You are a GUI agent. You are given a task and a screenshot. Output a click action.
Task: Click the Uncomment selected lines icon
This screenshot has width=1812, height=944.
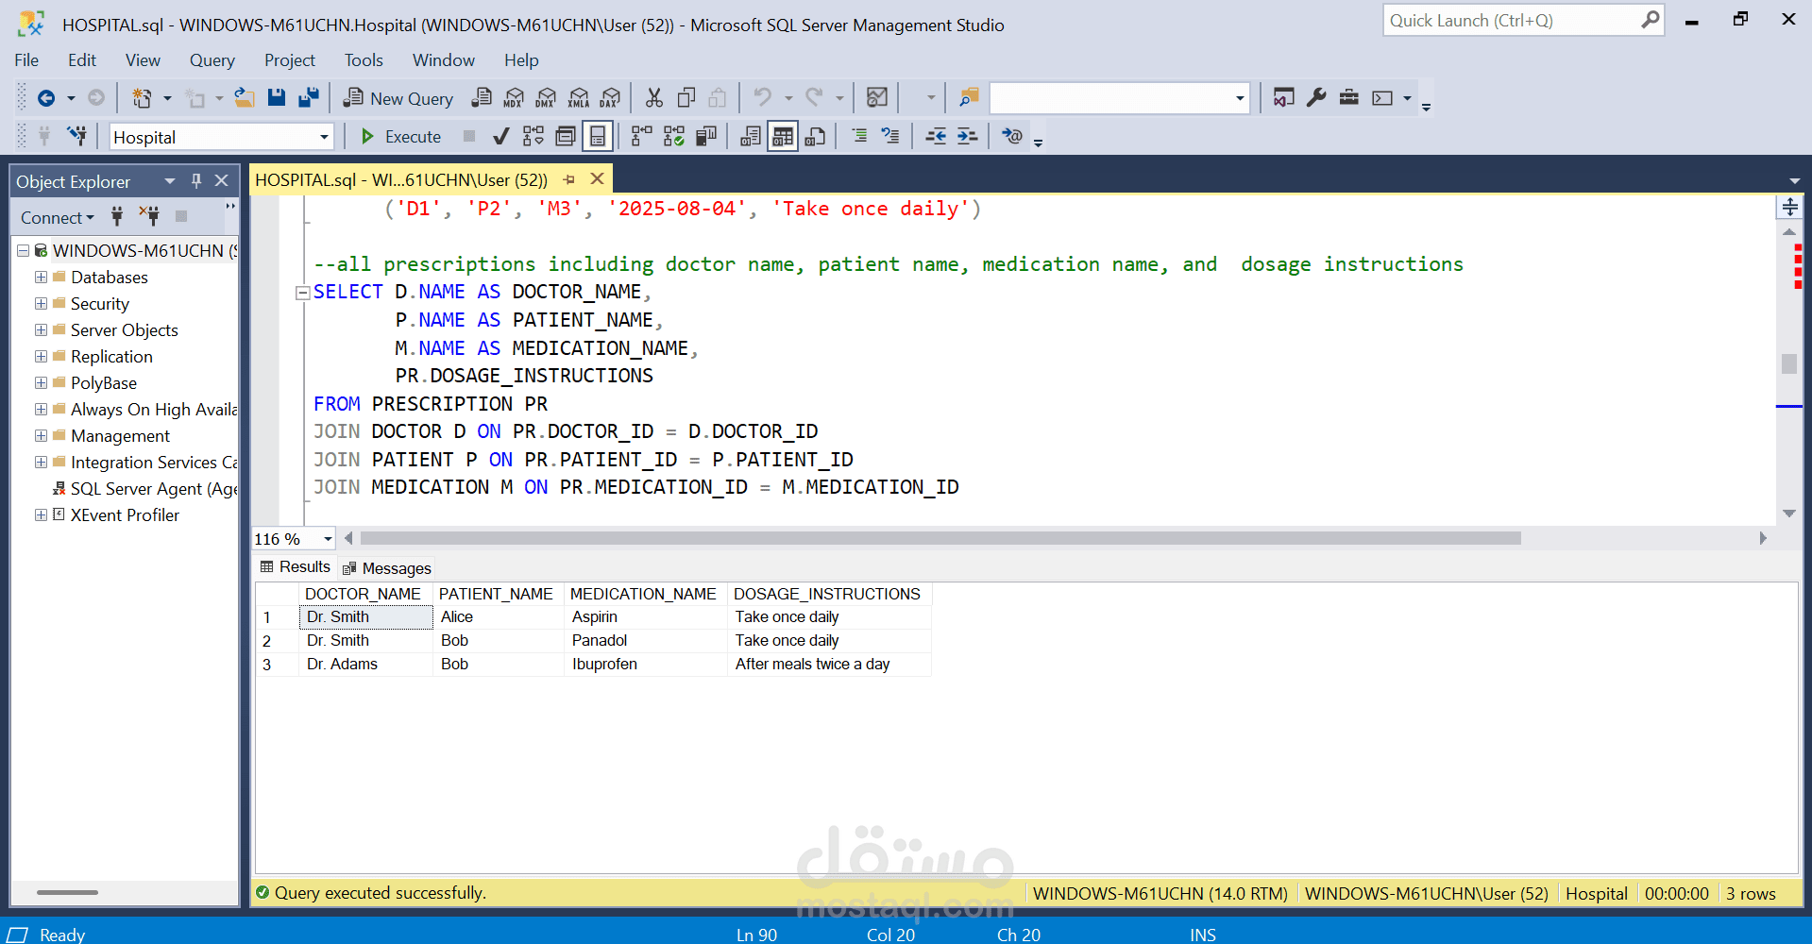point(890,136)
